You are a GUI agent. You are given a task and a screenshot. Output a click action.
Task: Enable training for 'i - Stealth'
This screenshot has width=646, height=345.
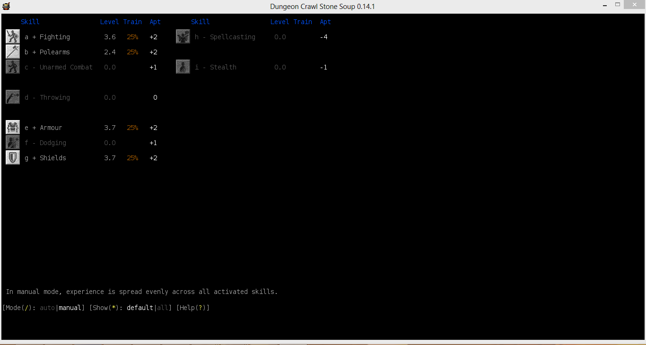pos(216,67)
